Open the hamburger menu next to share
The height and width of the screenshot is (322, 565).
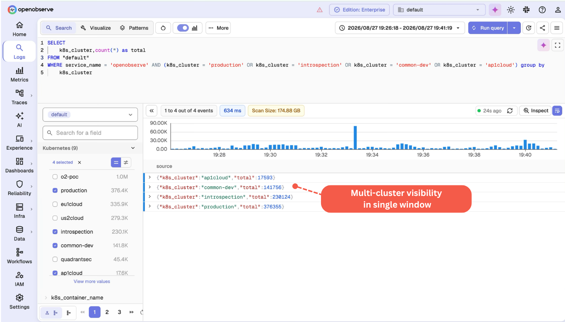[x=557, y=28]
